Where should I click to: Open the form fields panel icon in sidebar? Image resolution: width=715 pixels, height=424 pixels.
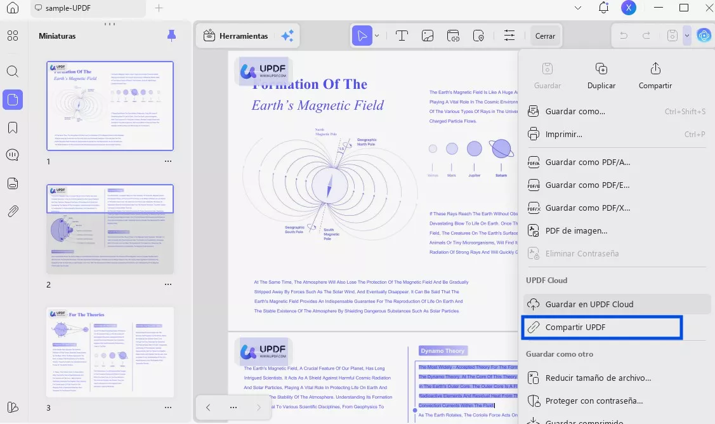pos(13,183)
